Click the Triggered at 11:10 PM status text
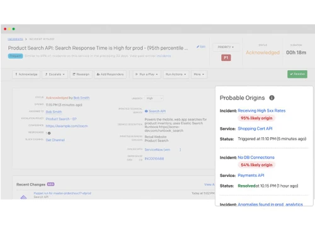This screenshot has height=236, width=315. (272, 139)
